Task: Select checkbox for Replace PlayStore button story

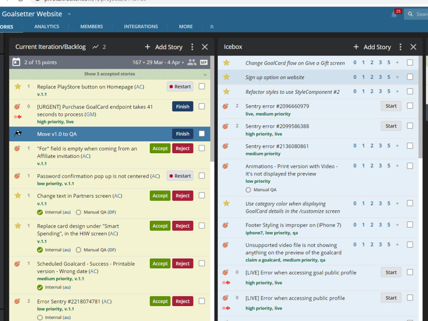Action: click(202, 86)
